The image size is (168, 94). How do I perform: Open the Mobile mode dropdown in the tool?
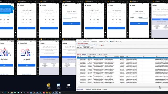coord(84,45)
